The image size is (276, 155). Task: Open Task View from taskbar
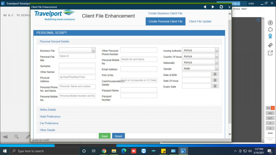tap(94, 151)
